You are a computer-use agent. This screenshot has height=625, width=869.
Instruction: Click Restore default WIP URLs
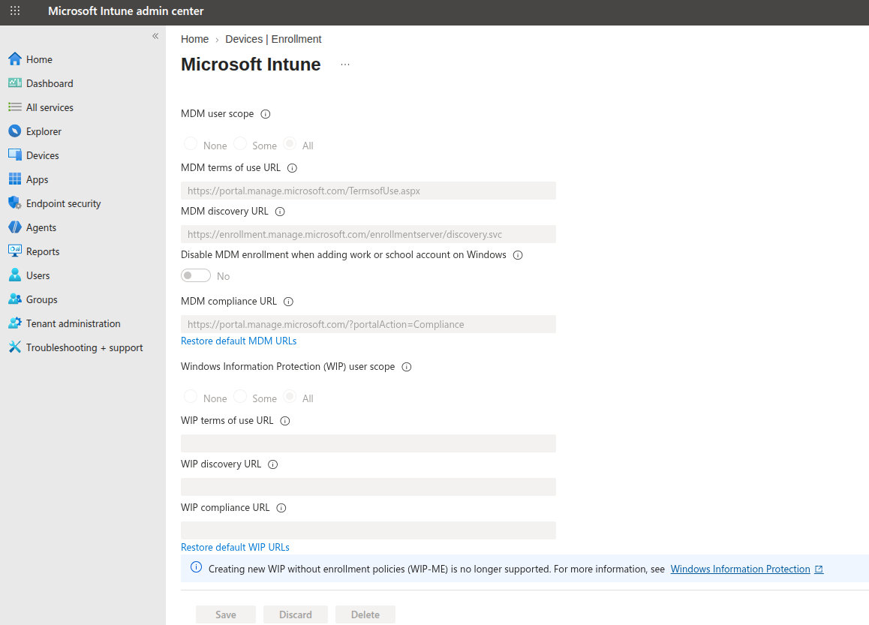click(235, 547)
